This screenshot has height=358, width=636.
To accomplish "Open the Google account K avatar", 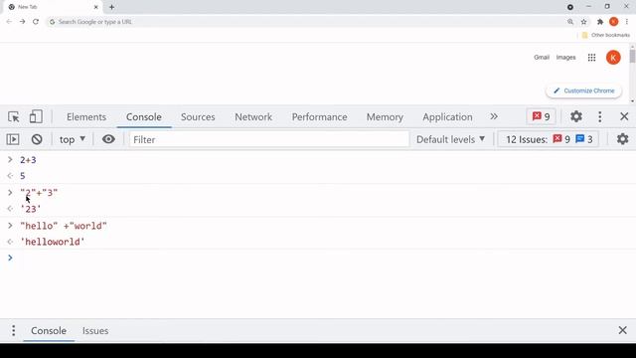I will (613, 58).
